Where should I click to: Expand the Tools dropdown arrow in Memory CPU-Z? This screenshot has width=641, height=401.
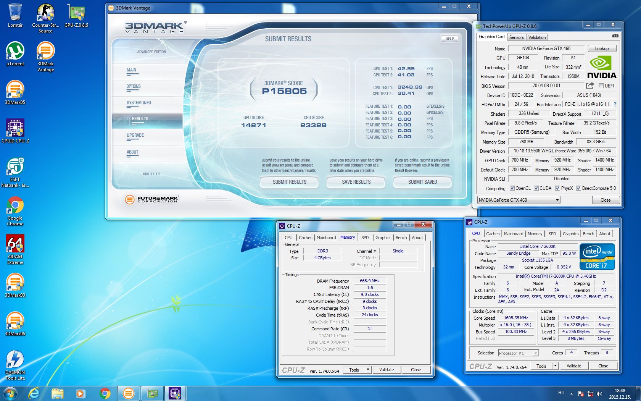coord(368,370)
